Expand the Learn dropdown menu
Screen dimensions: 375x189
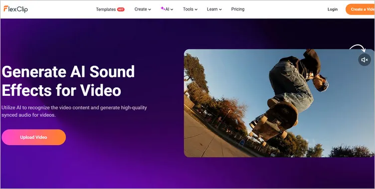pyautogui.click(x=214, y=9)
